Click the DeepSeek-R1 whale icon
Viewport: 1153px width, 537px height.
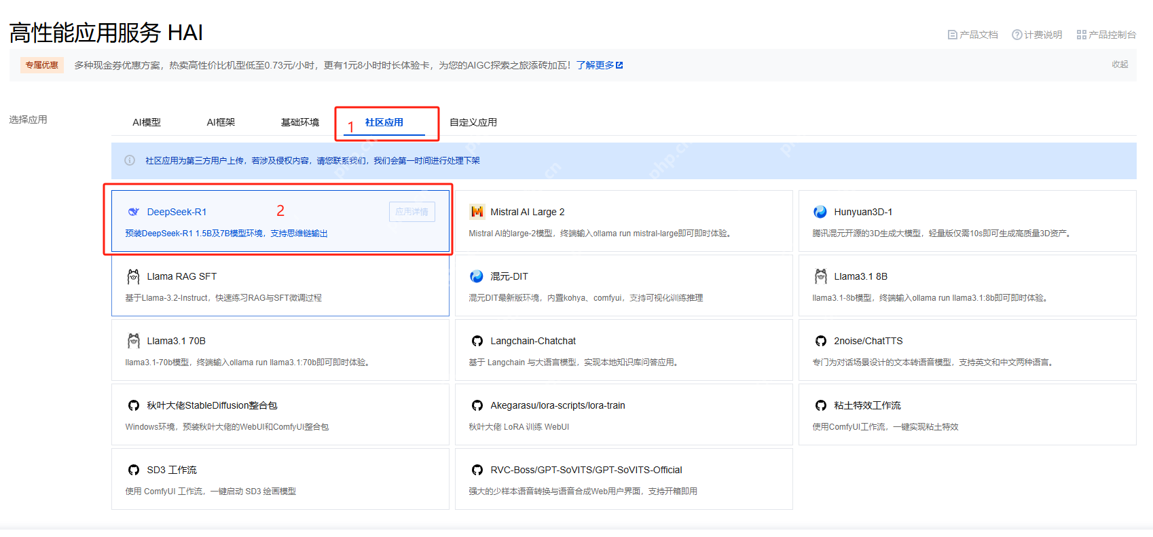pyautogui.click(x=134, y=212)
